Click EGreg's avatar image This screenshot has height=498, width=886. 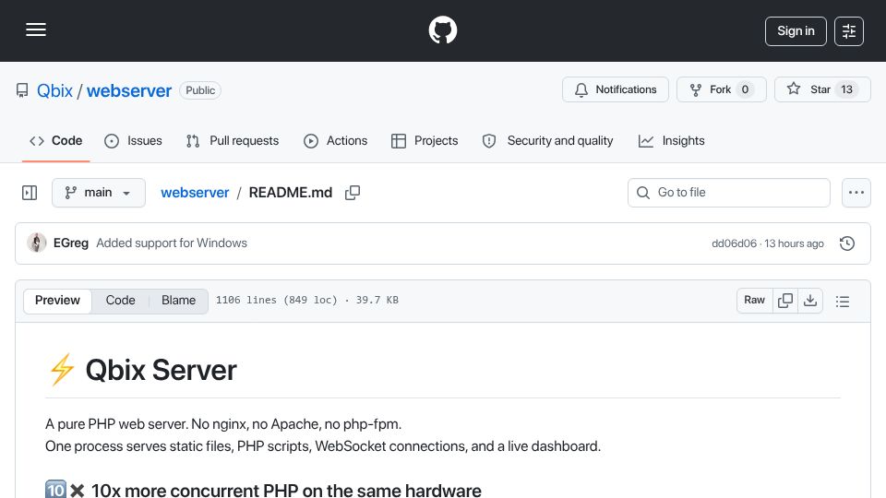point(37,243)
